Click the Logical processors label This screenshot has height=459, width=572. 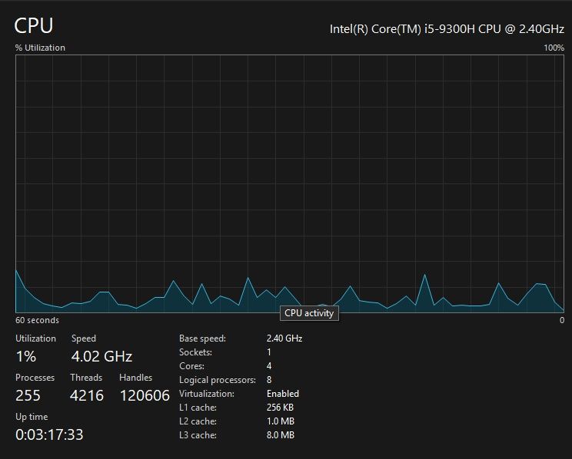[218, 380]
